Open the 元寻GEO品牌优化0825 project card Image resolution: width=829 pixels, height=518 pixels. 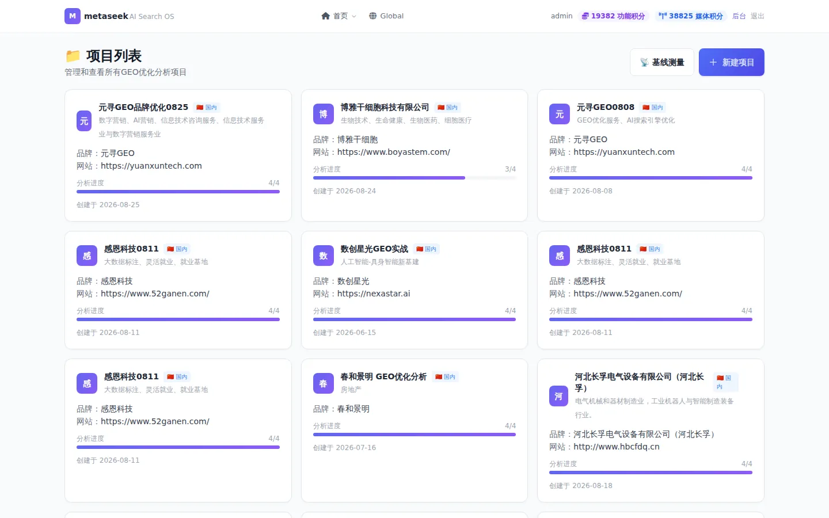click(x=178, y=155)
